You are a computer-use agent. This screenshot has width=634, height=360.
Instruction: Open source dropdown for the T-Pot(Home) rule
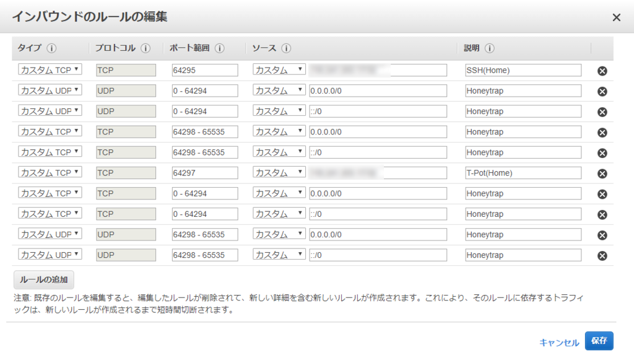(x=279, y=172)
